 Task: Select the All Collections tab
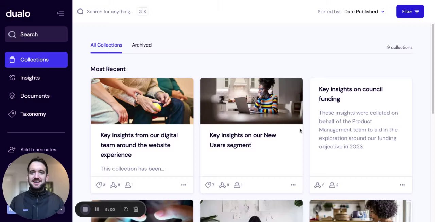click(106, 45)
